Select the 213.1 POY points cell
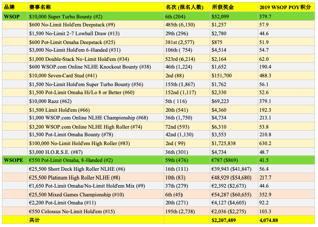Screen dimensions: 318x227 click(286, 118)
